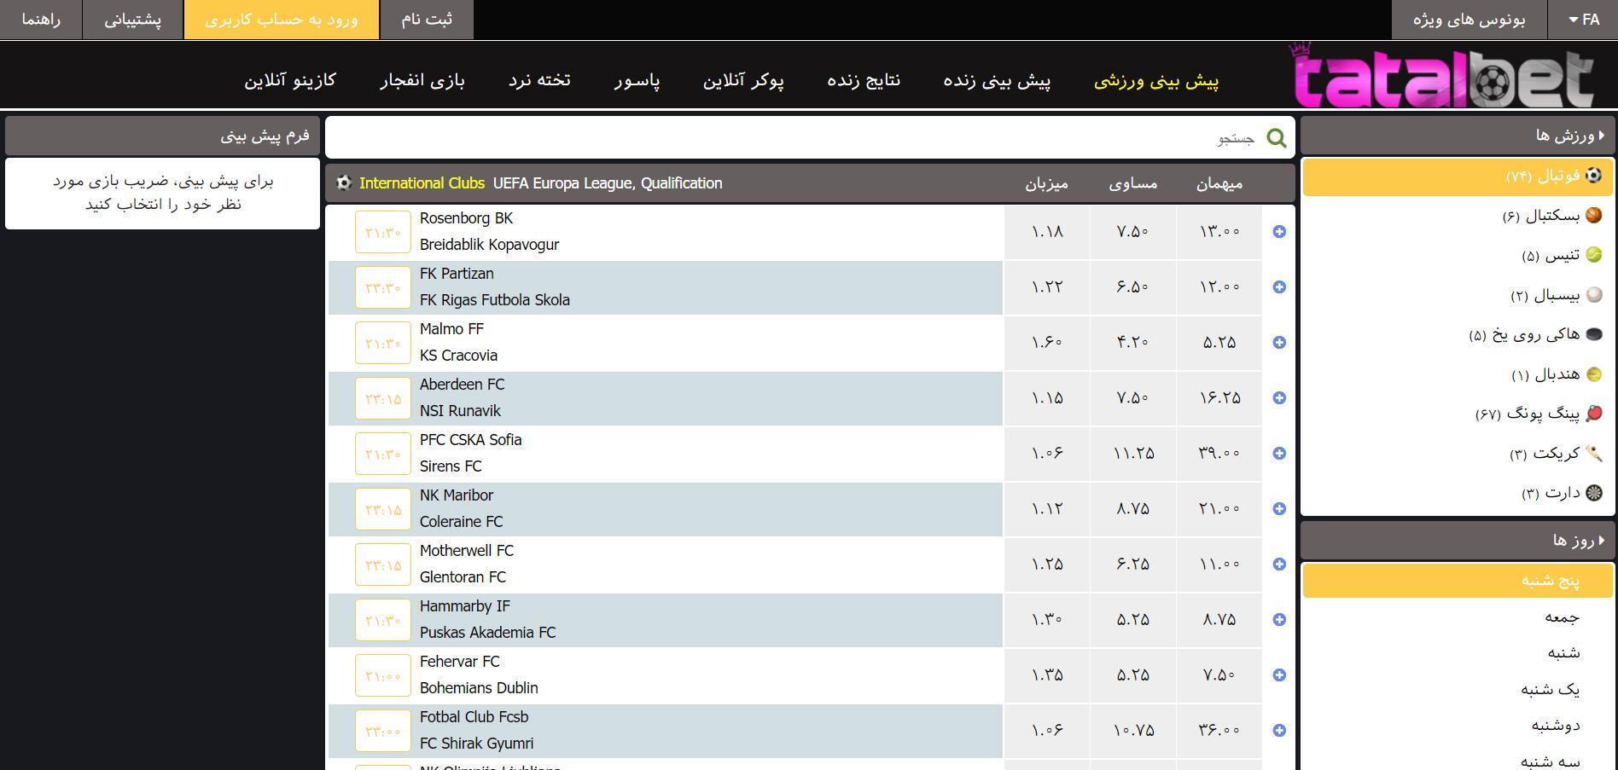1618x770 pixels.
Task: Expand more markets for NK Maribor match
Action: tap(1279, 508)
